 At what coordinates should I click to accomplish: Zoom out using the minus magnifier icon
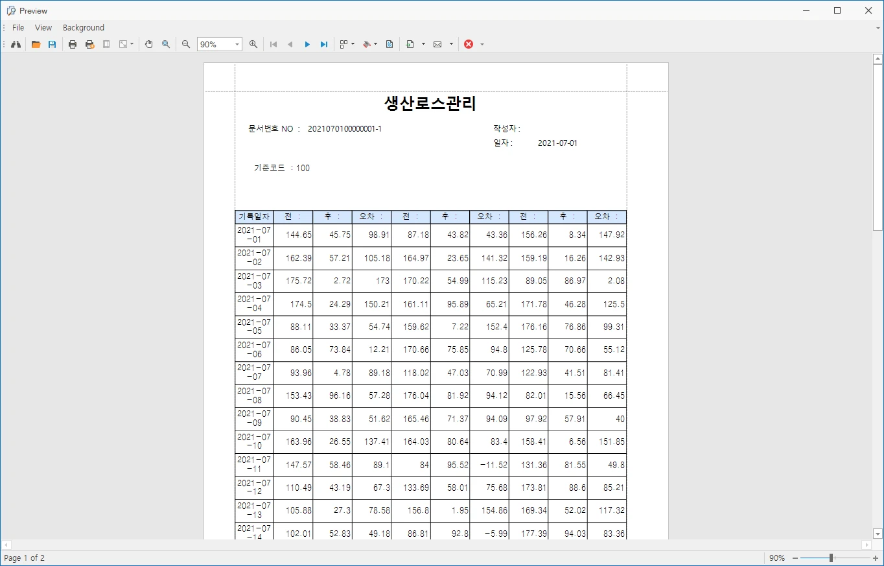pos(186,44)
